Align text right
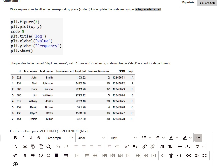The width and height of the screenshot is (217, 166). [92, 146]
